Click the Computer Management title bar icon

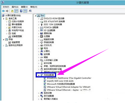(x=3, y=2)
